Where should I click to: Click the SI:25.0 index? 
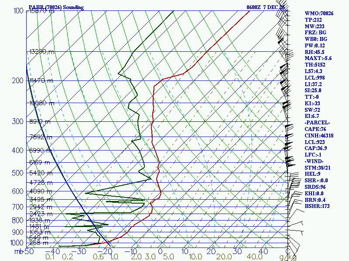tap(313, 90)
